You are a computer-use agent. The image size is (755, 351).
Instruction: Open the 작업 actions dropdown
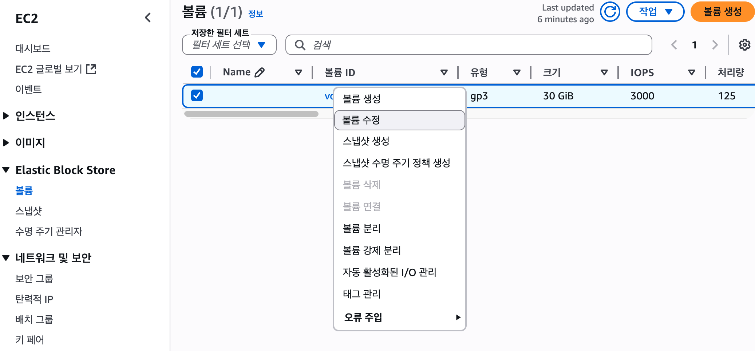655,12
